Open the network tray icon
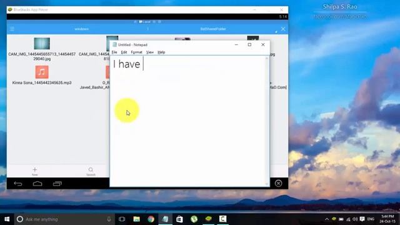400x225 pixels. click(348, 219)
